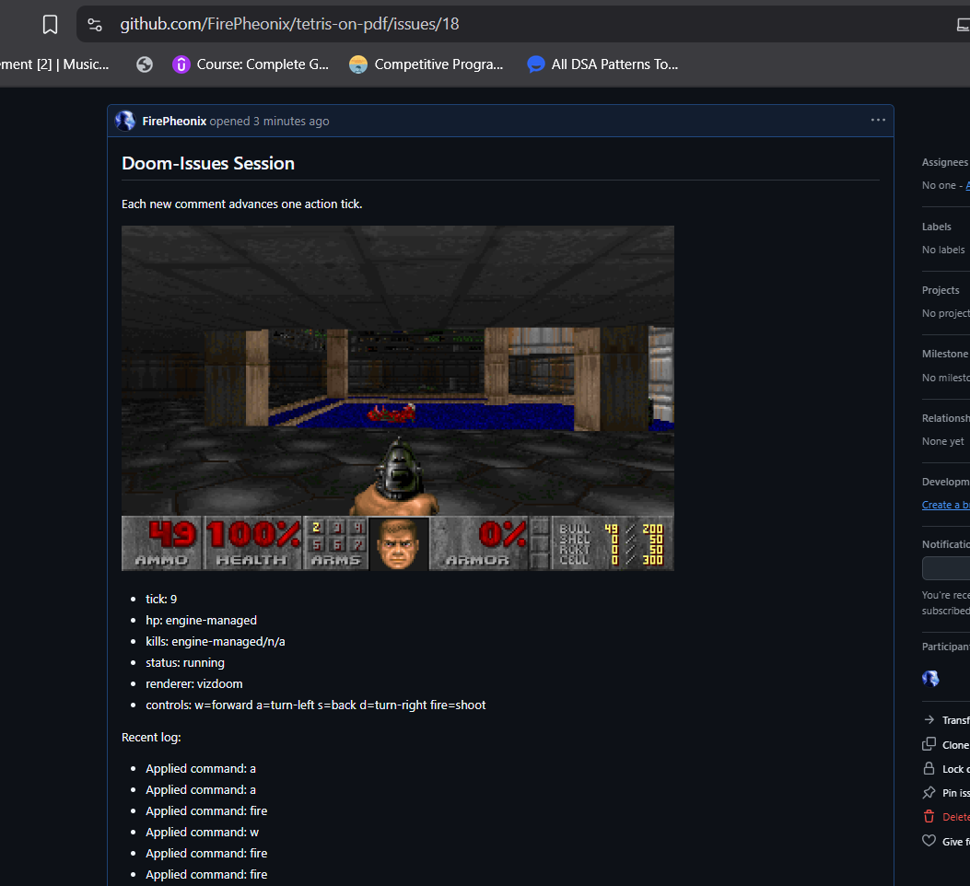Open the Course: Complete G... bookmark
This screenshot has height=886, width=970.
251,64
